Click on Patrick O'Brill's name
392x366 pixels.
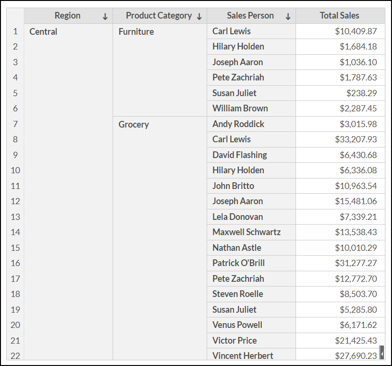(239, 263)
